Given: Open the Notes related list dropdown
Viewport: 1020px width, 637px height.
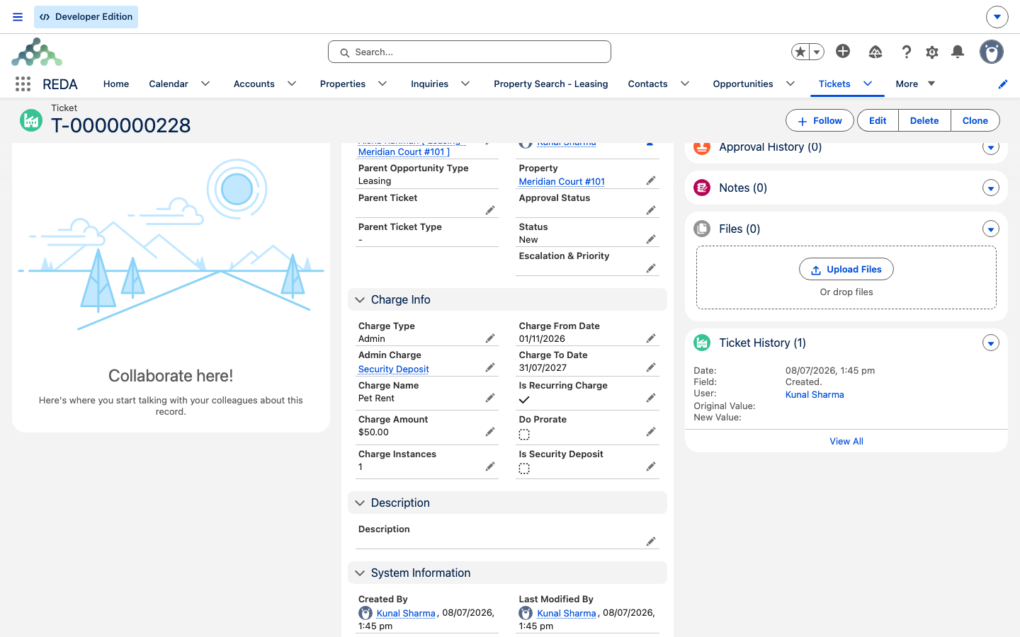Looking at the screenshot, I should 991,188.
